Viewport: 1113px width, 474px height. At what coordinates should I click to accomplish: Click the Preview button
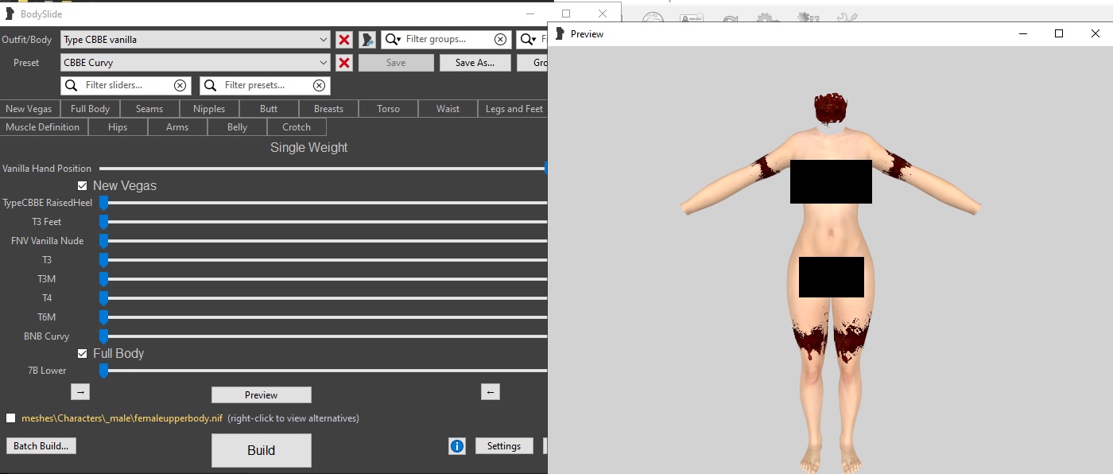[262, 395]
